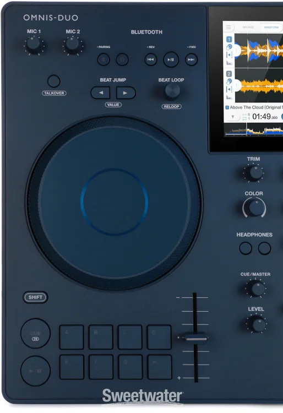Select the deck 1 badge on screen
Screen dimensions: 283x413
click(229, 39)
